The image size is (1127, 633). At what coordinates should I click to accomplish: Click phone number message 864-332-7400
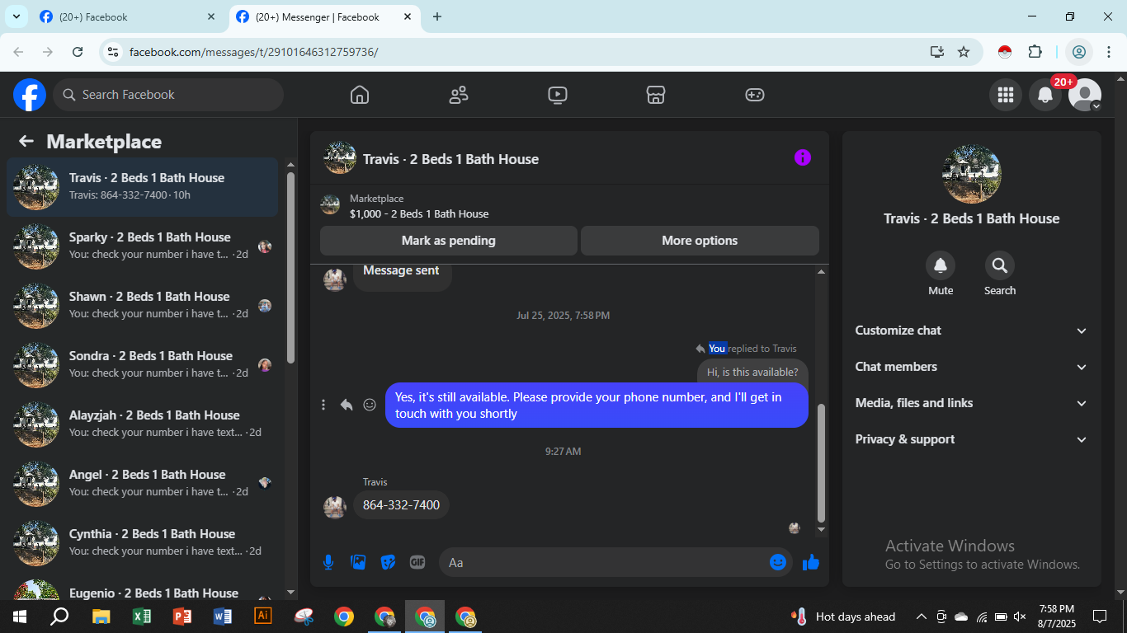401,505
